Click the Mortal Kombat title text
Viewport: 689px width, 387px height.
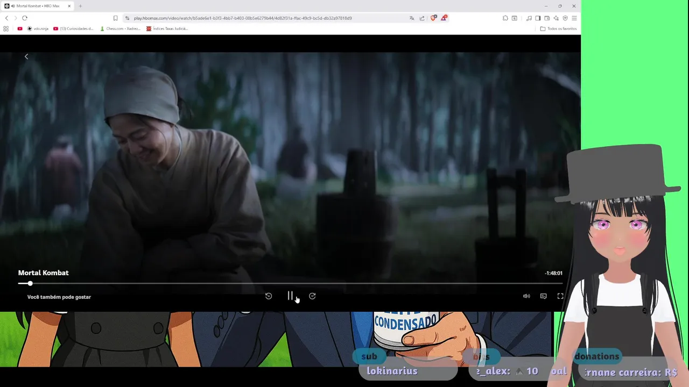(43, 273)
